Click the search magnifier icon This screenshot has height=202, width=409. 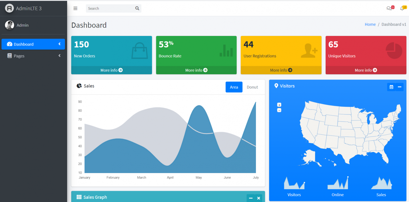click(x=137, y=8)
